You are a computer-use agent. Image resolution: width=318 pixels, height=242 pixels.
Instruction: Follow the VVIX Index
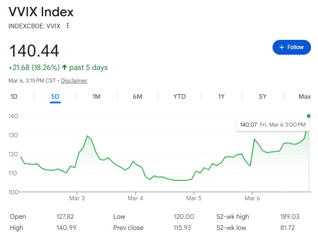tap(292, 47)
